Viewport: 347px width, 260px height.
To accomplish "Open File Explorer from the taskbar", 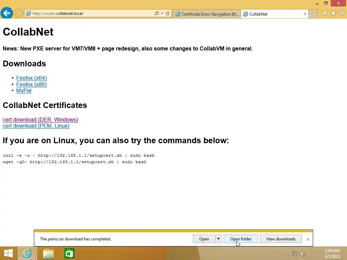I will pos(48,253).
